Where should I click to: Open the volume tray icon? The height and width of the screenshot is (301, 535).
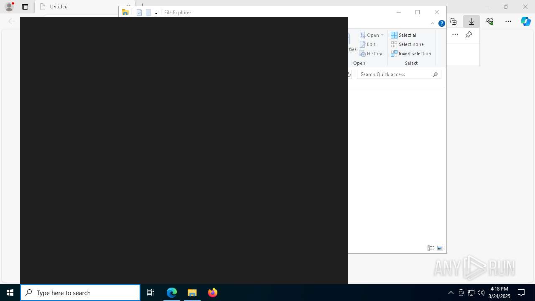(481, 293)
